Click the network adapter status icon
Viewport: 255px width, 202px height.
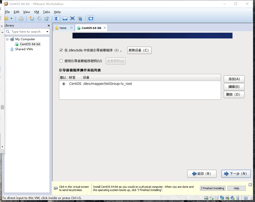pos(222,198)
